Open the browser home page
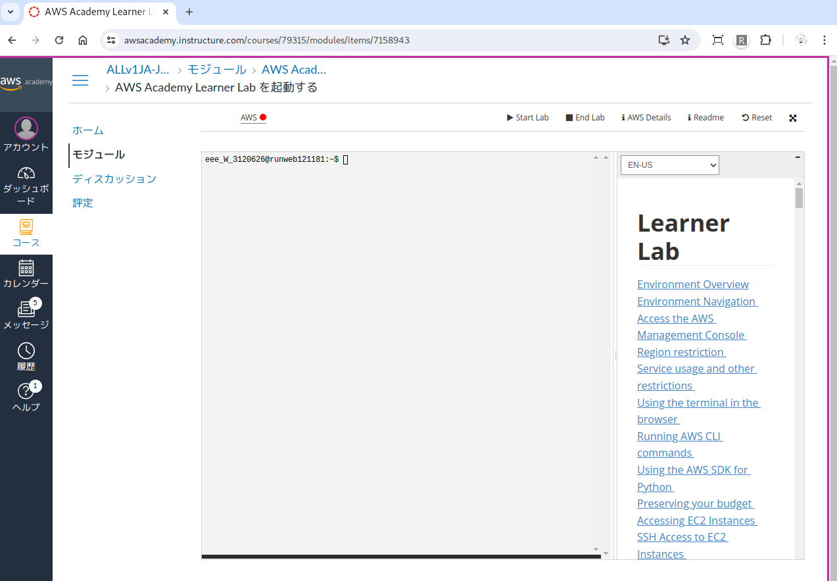 click(x=83, y=40)
